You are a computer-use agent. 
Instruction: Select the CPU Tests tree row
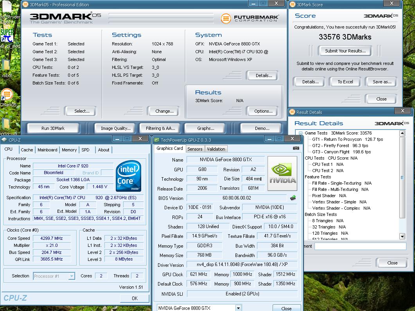(x=331, y=158)
